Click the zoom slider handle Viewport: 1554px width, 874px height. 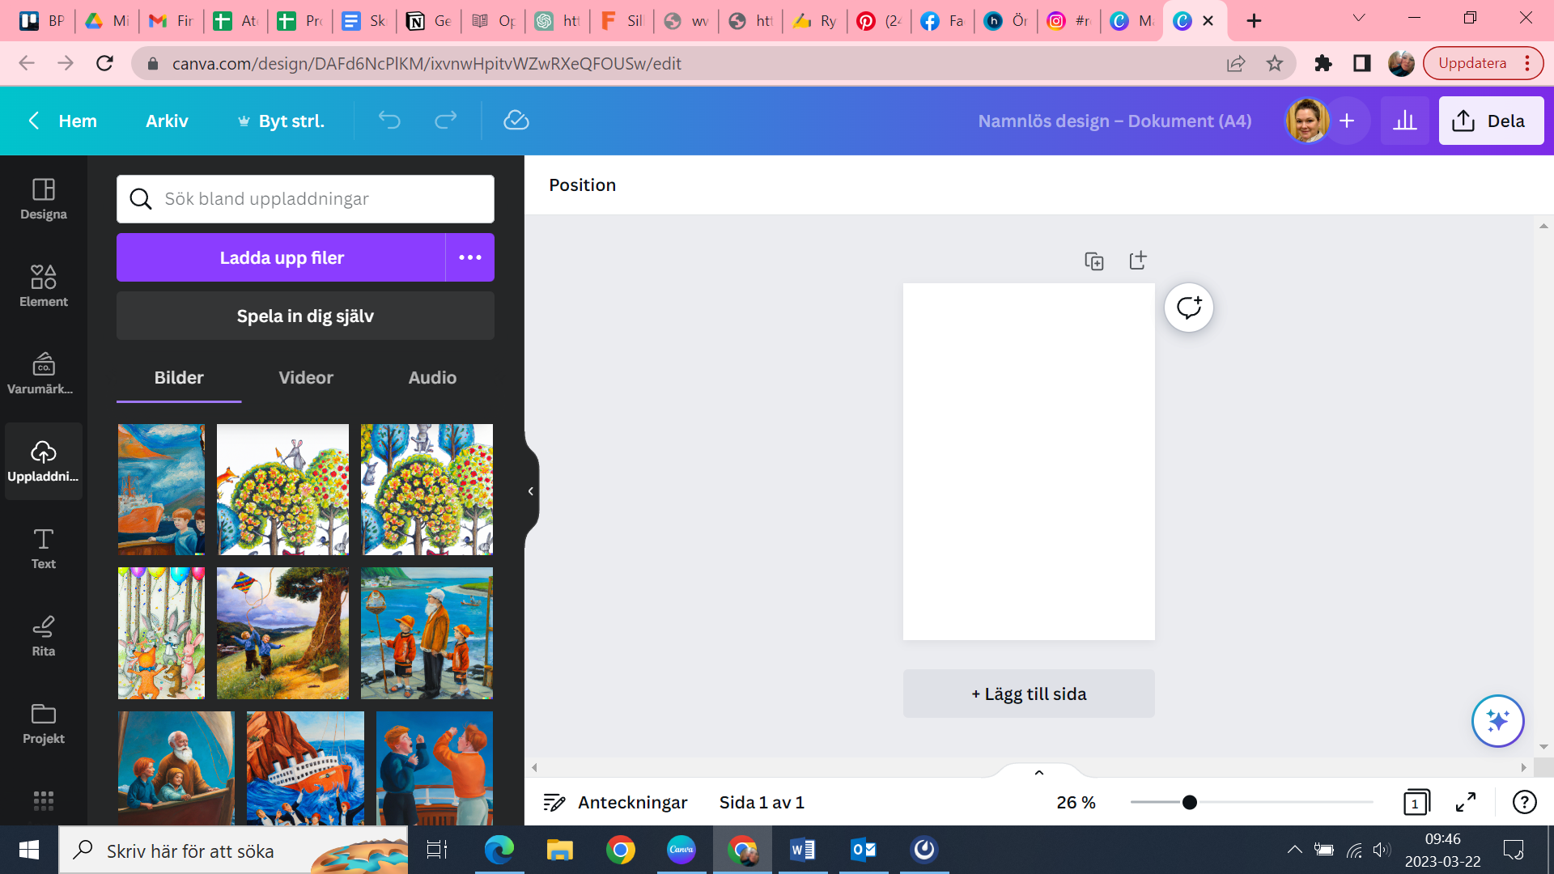pyautogui.click(x=1189, y=802)
